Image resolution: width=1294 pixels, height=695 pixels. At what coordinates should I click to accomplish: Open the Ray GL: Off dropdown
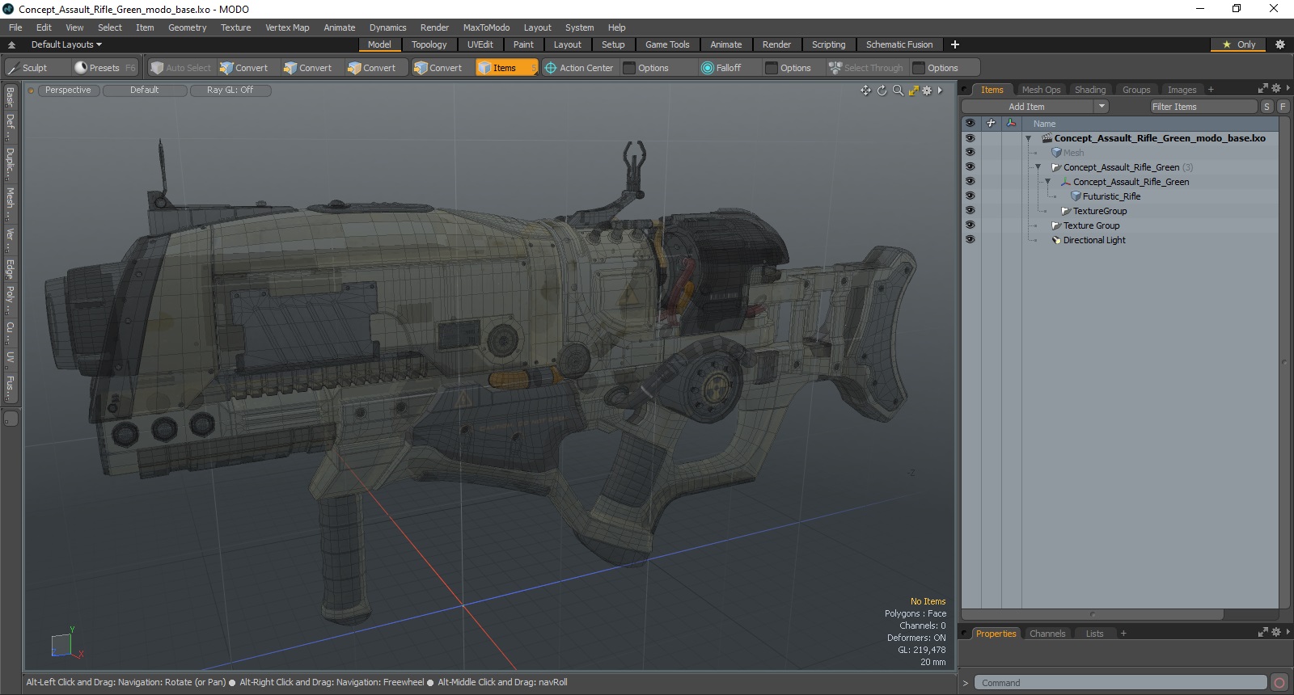tap(230, 91)
